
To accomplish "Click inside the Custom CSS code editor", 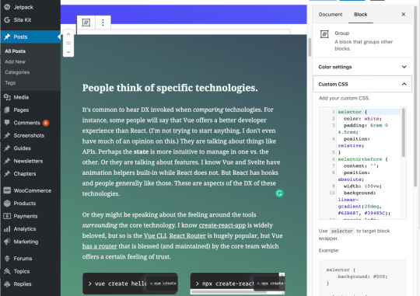I will tap(362, 163).
